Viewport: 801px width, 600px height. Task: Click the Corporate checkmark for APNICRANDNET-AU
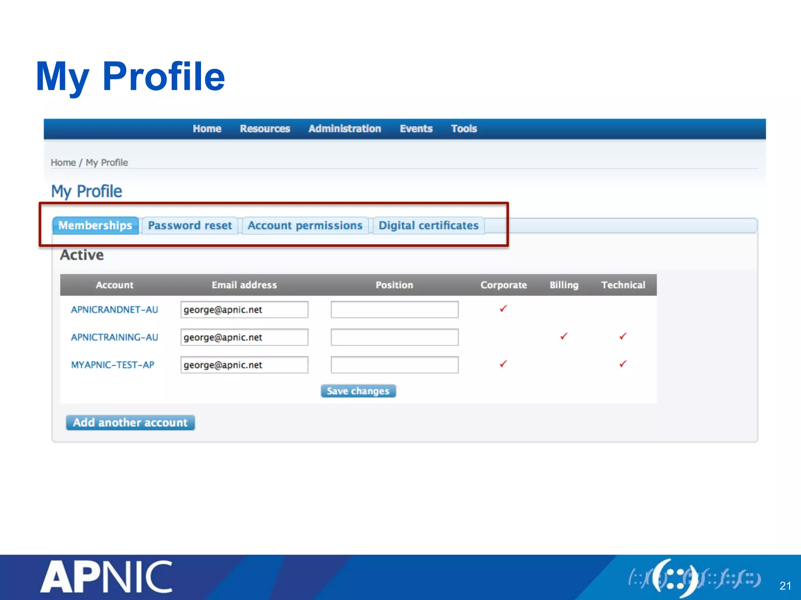503,309
